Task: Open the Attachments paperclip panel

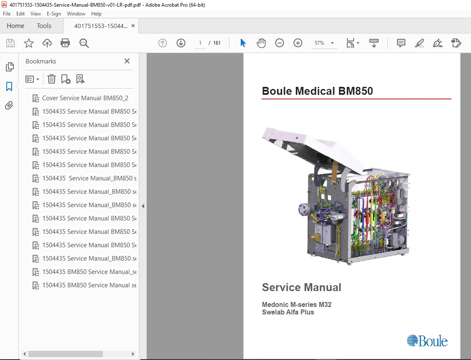Action: click(9, 106)
